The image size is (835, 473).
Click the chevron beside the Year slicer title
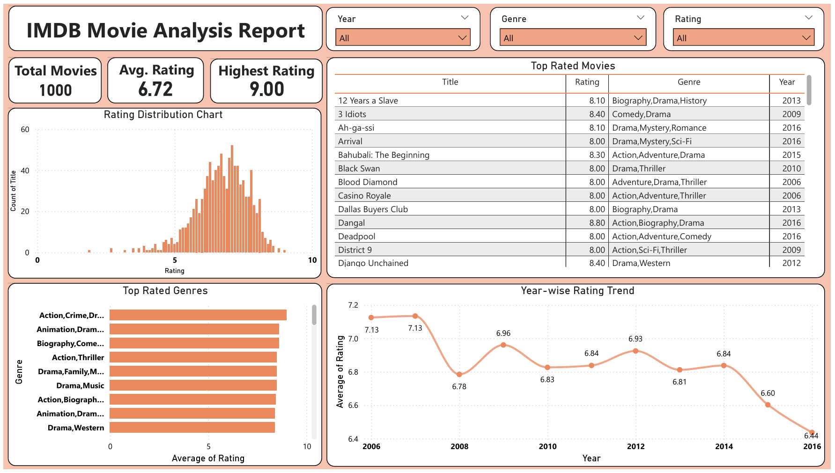[465, 18]
